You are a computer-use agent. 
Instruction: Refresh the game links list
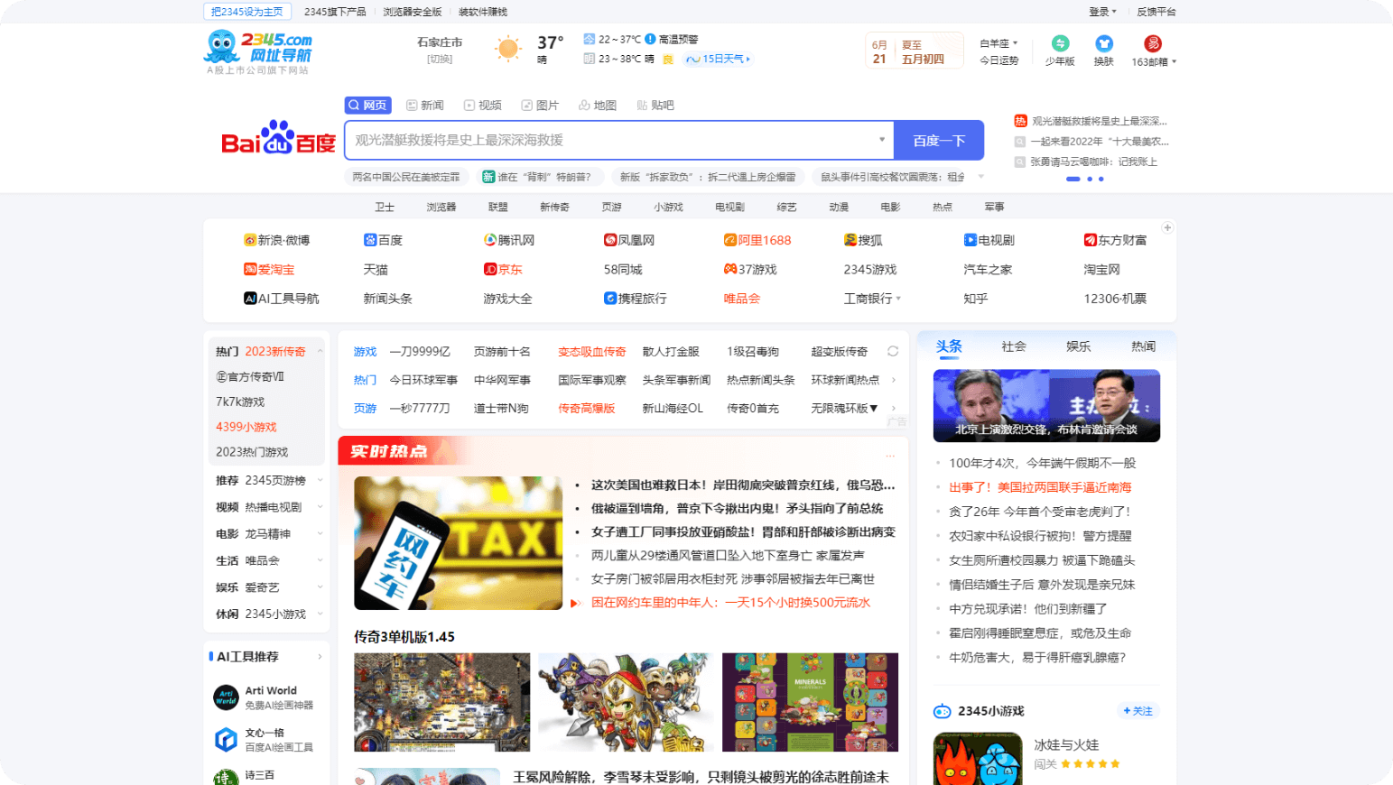pos(893,351)
